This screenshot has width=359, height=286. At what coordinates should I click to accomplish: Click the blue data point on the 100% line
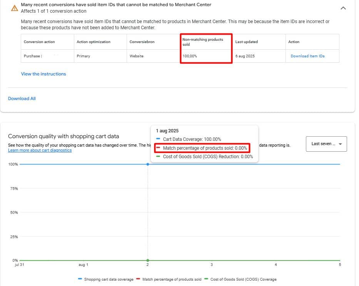(148, 164)
